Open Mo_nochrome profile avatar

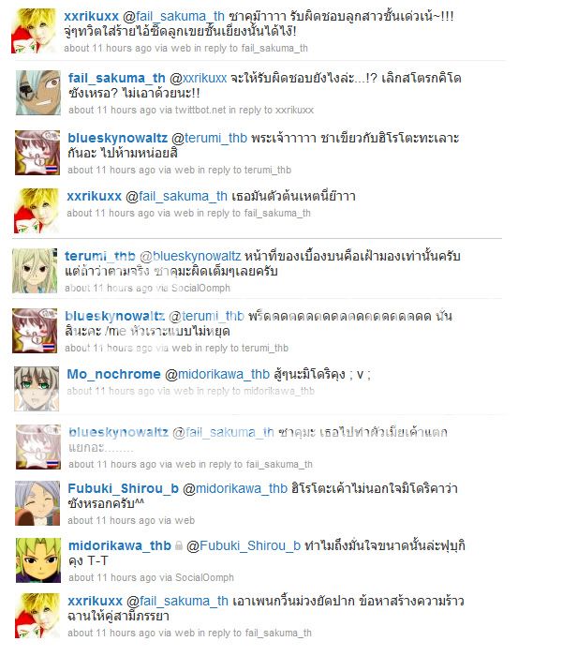point(37,389)
